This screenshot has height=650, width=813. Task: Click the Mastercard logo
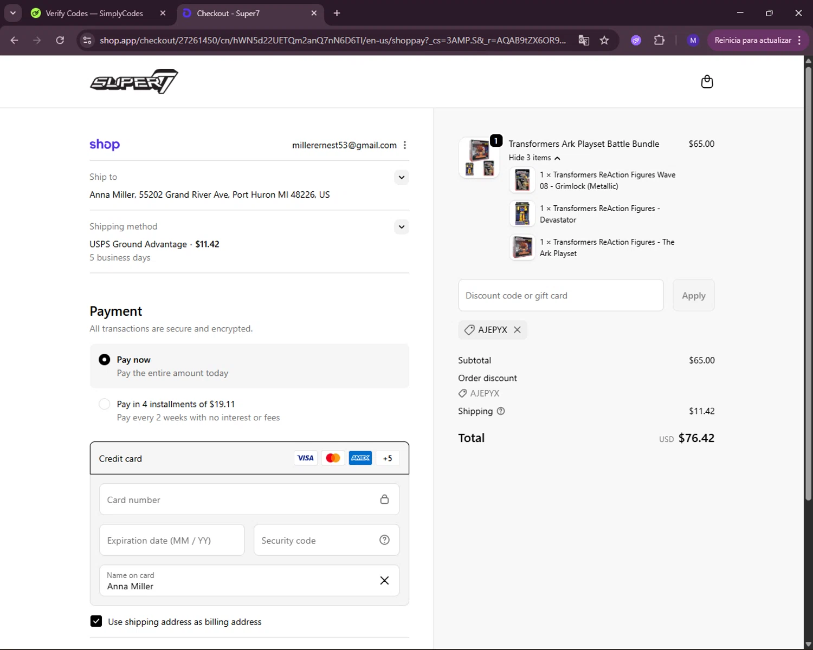tap(333, 458)
